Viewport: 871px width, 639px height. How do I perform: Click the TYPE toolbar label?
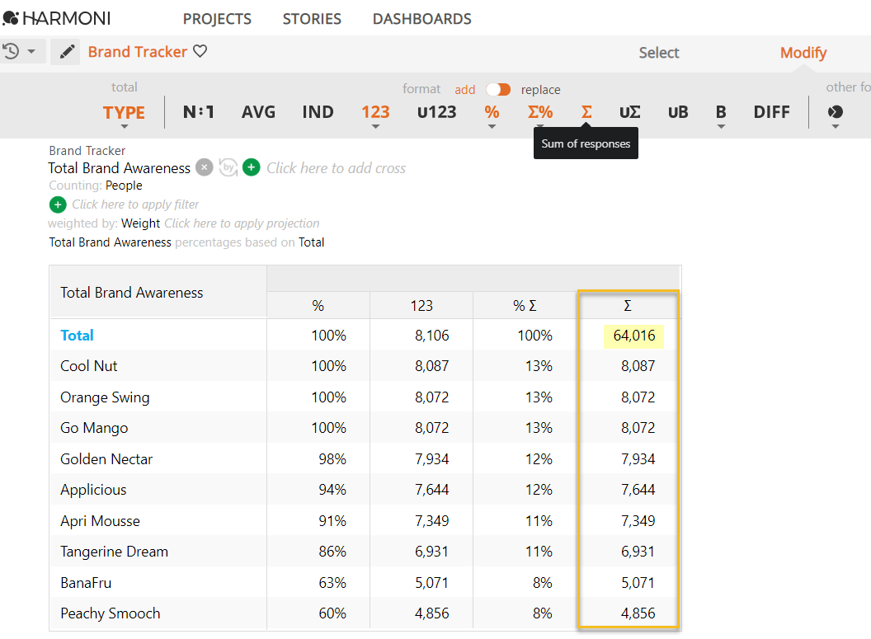point(124,113)
